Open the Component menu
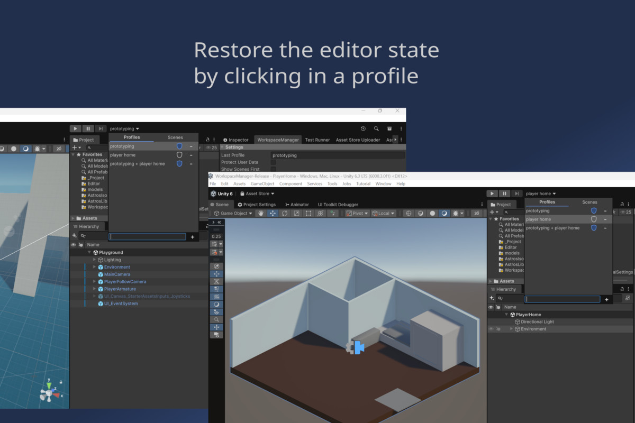Viewport: 635px width, 423px height. [x=291, y=183]
